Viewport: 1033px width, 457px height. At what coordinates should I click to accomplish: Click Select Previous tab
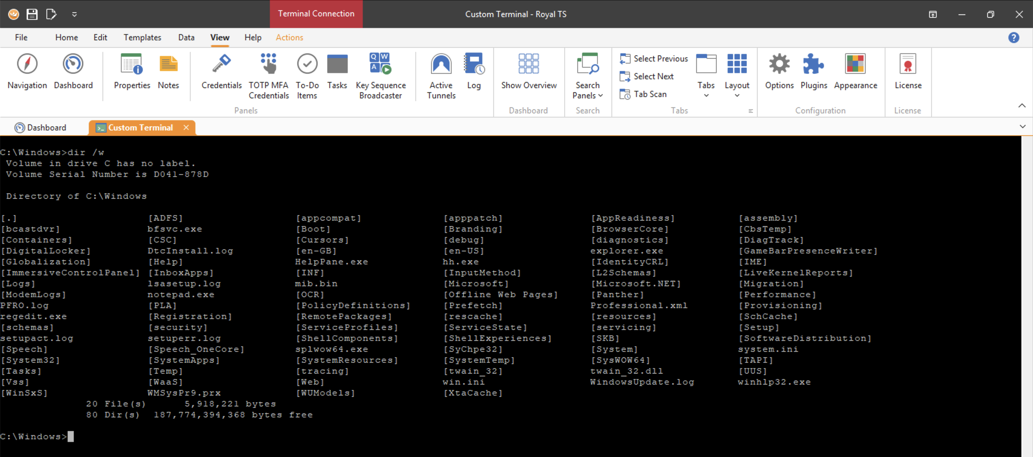pyautogui.click(x=653, y=58)
